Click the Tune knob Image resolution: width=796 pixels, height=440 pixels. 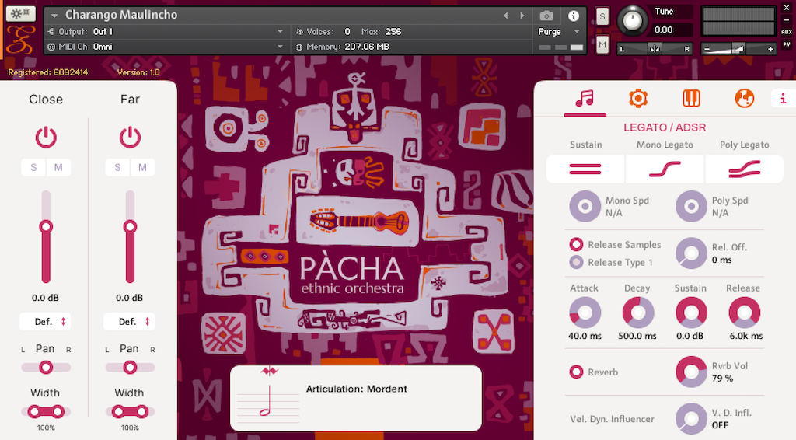632,21
